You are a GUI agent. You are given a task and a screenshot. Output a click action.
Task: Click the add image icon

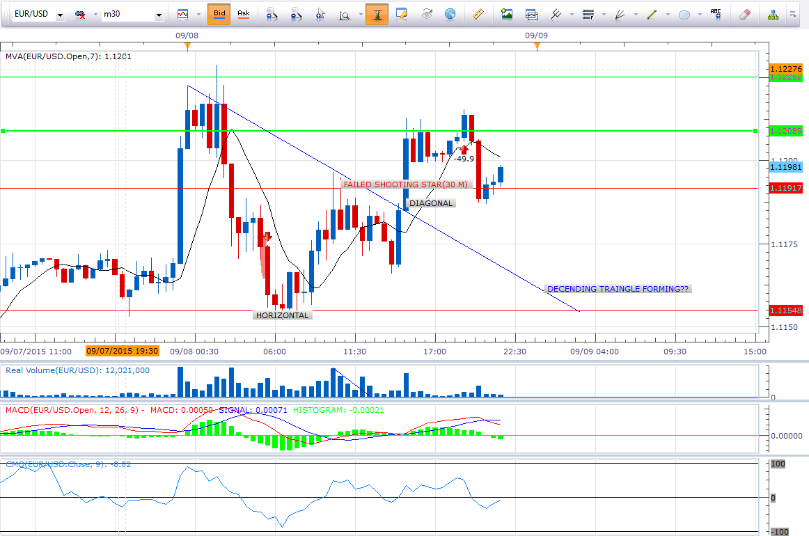[x=507, y=13]
